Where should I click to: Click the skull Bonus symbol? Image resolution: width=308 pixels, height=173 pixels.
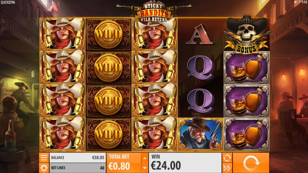246,34
